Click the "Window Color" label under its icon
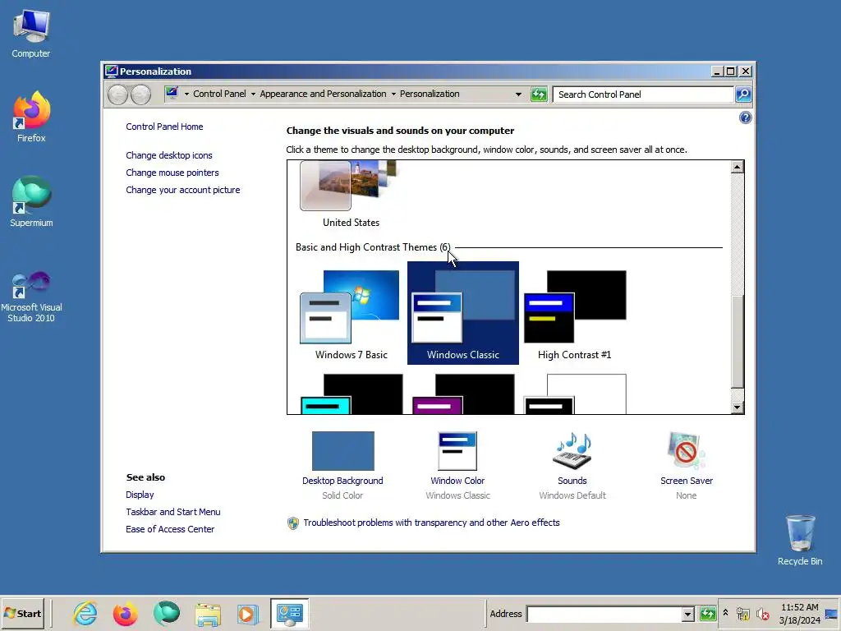841x631 pixels. pyautogui.click(x=457, y=481)
